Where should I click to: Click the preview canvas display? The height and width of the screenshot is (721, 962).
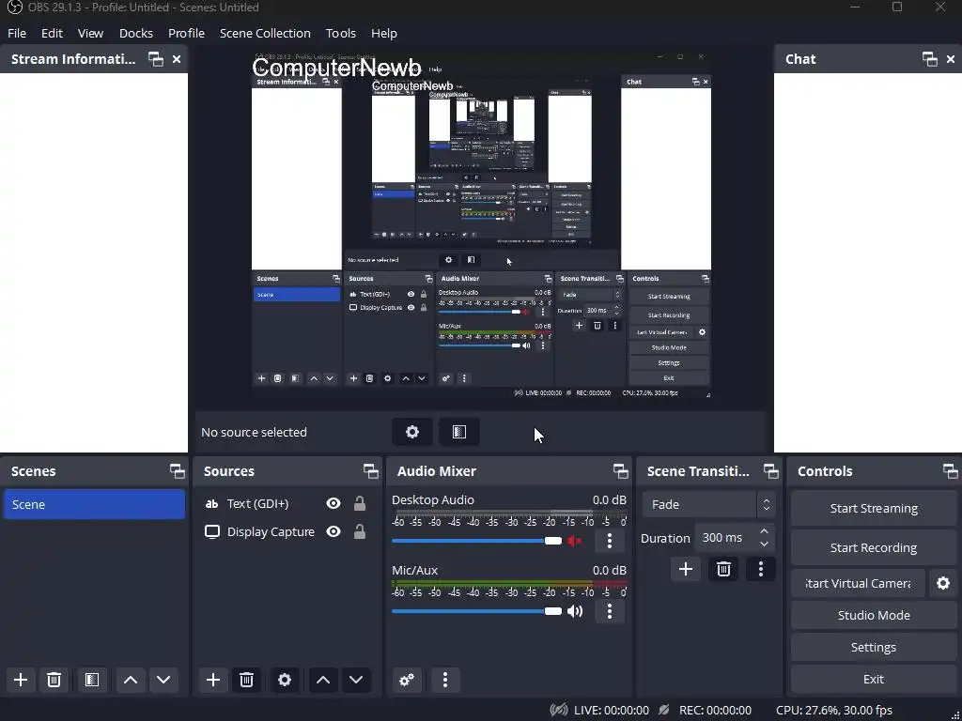[x=481, y=225]
